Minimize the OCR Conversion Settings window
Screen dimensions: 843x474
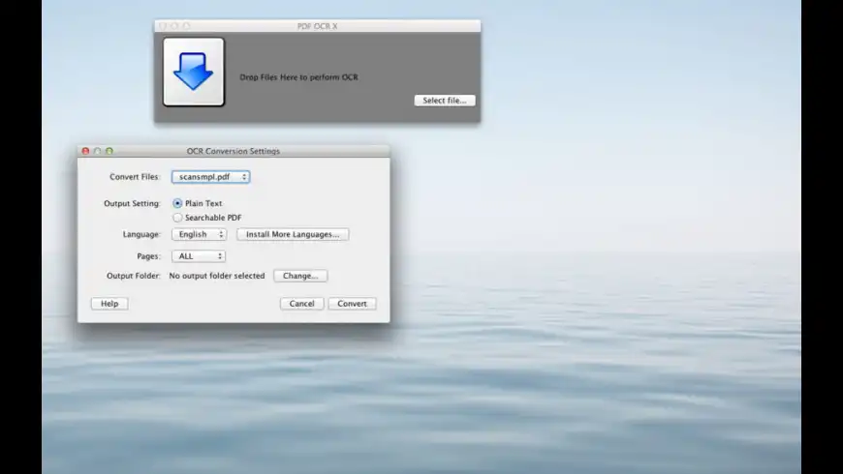[97, 151]
